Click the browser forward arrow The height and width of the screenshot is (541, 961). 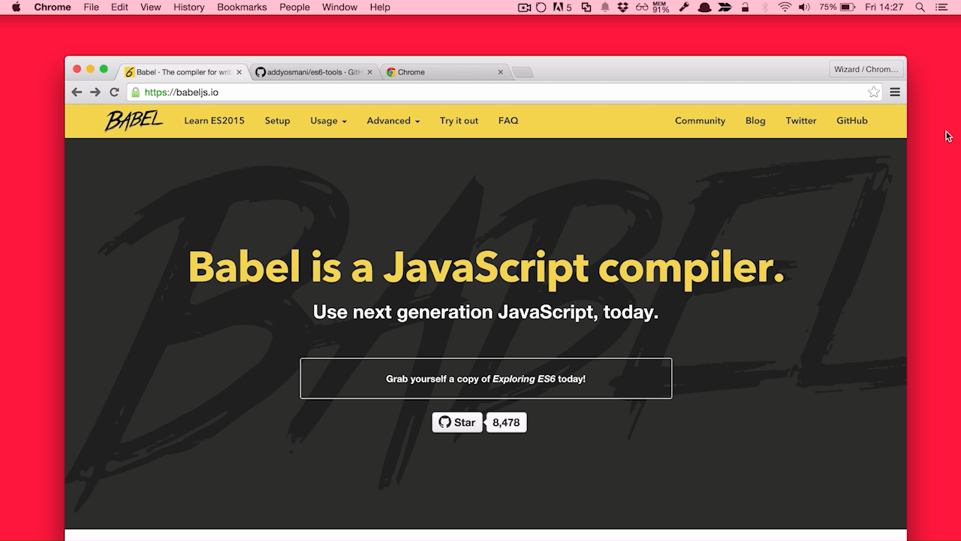[95, 92]
